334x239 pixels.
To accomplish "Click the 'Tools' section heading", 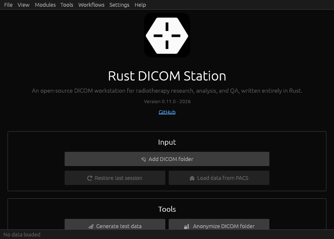I will pos(167,209).
